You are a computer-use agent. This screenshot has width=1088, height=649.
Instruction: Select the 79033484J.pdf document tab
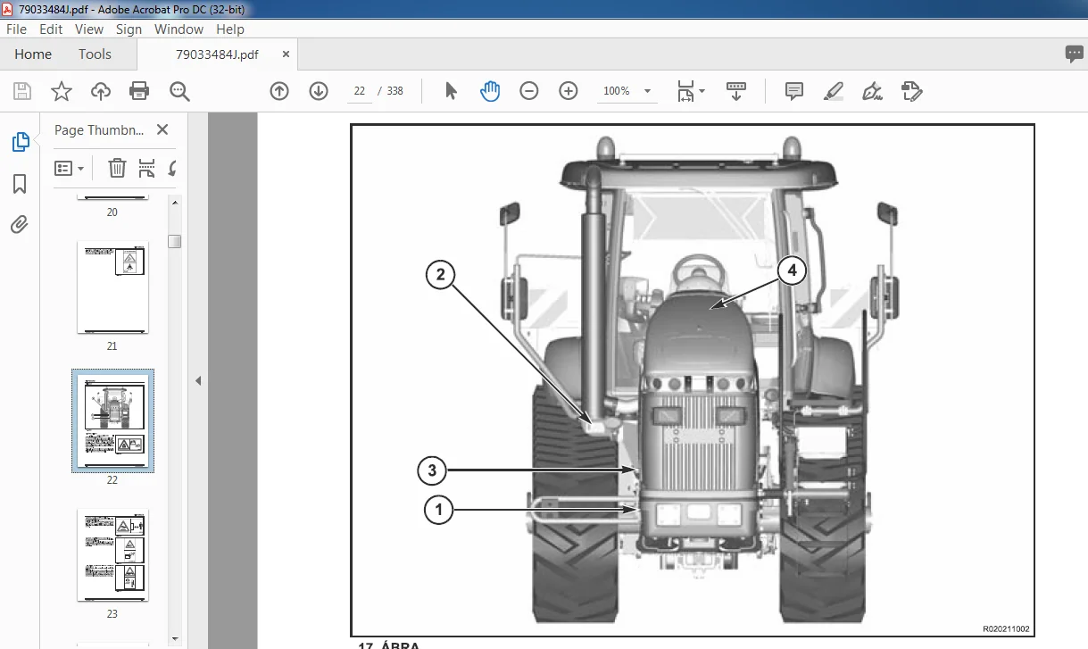click(x=217, y=54)
